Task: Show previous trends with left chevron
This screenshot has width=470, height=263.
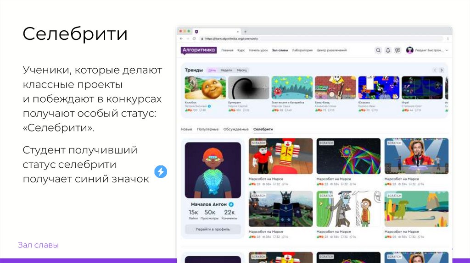Action: tap(435, 70)
